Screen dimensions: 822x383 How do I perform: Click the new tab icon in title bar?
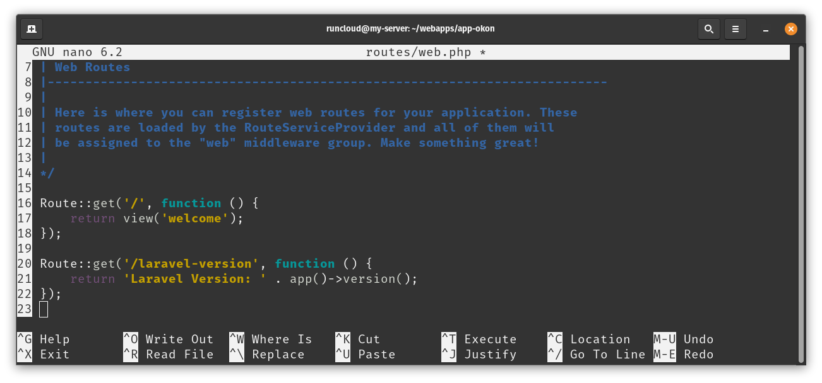pyautogui.click(x=32, y=29)
